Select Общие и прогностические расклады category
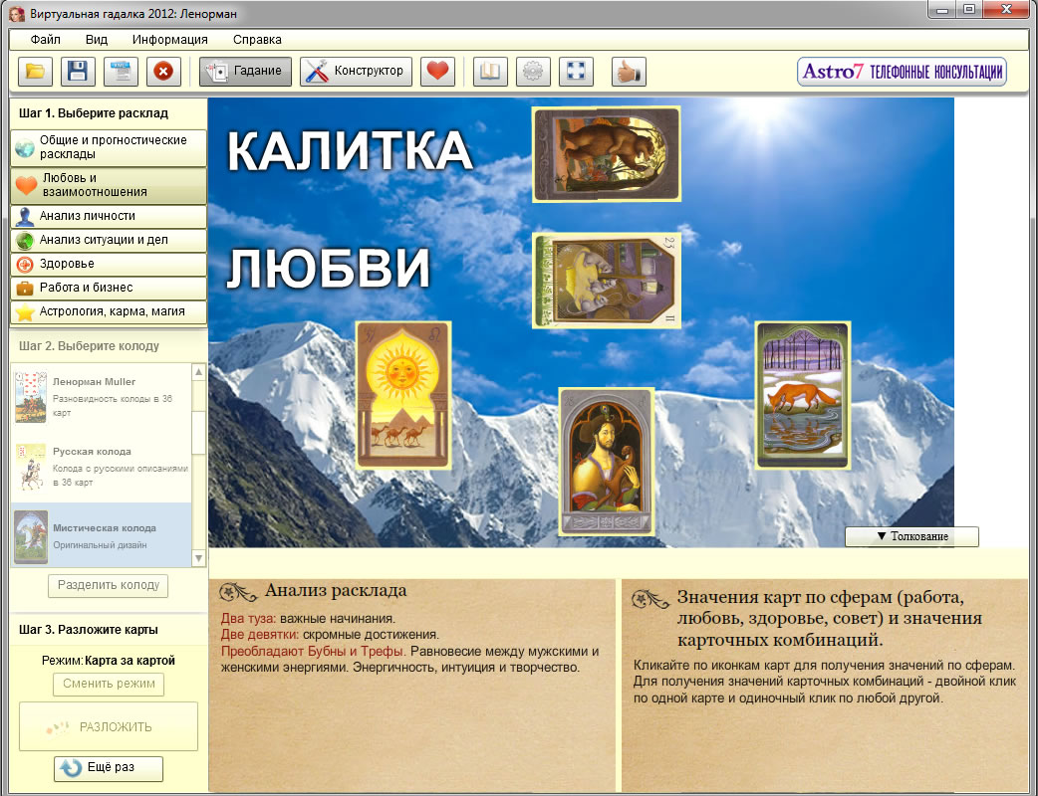Image resolution: width=1038 pixels, height=796 pixels. tap(110, 147)
